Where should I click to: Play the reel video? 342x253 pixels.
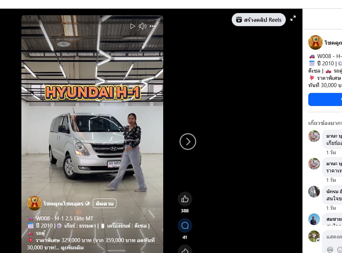coord(132,26)
